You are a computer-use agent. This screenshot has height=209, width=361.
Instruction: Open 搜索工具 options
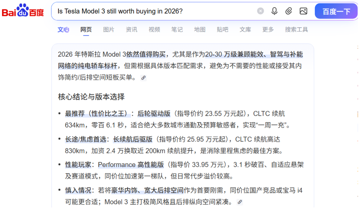click(297, 29)
